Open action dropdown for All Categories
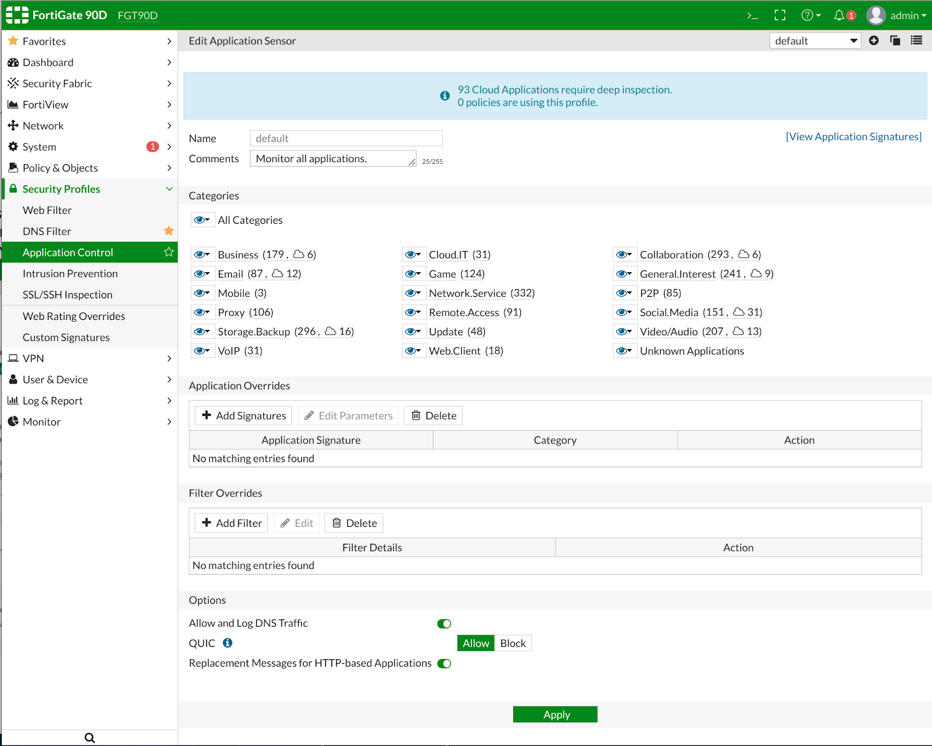The height and width of the screenshot is (746, 932). pos(202,220)
